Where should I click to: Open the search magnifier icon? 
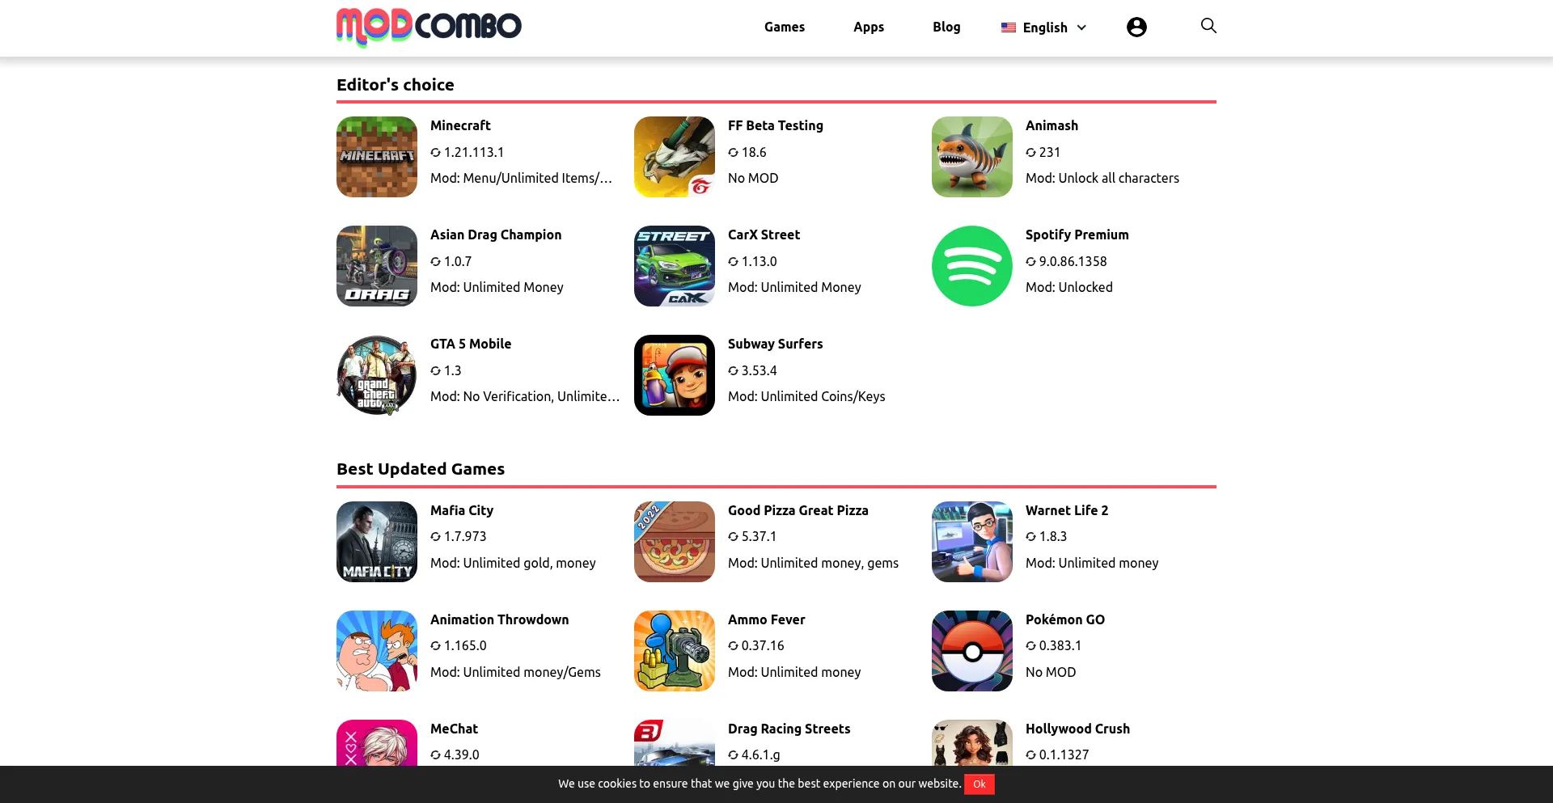coord(1208,26)
